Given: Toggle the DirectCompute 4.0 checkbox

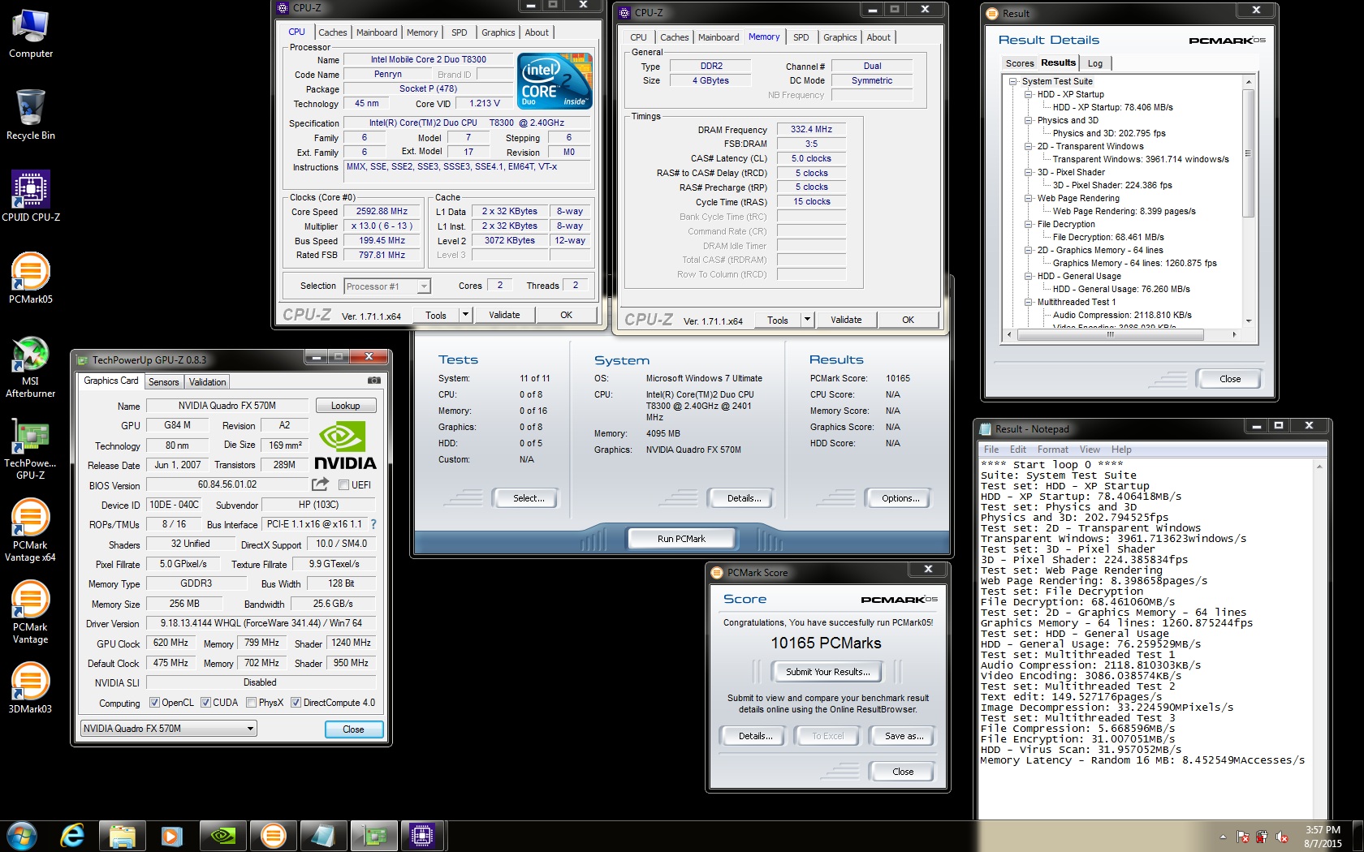Looking at the screenshot, I should [x=296, y=703].
